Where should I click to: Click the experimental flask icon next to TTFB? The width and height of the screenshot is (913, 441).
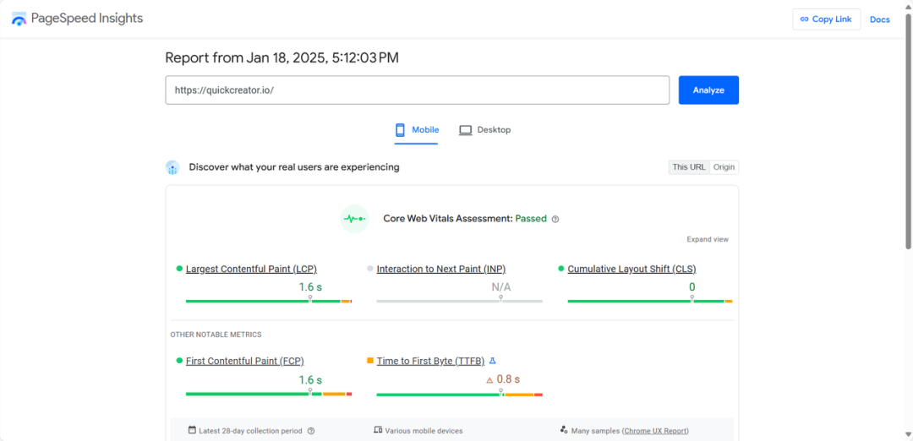[492, 361]
